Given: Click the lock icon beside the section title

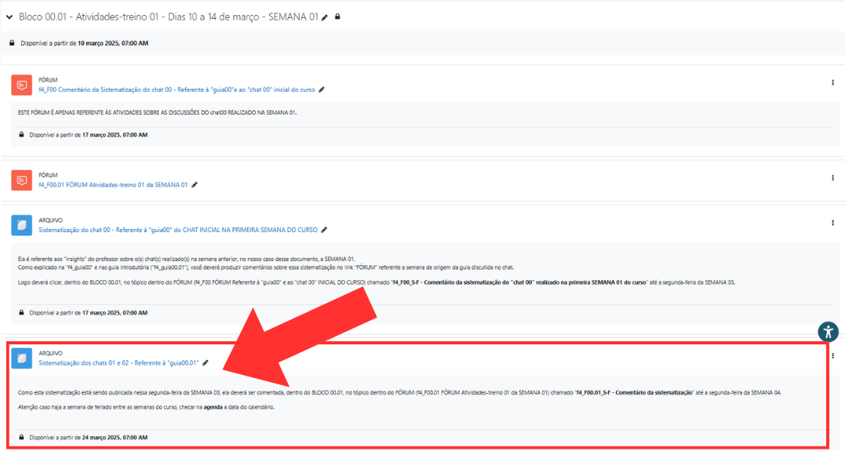Looking at the screenshot, I should 337,16.
